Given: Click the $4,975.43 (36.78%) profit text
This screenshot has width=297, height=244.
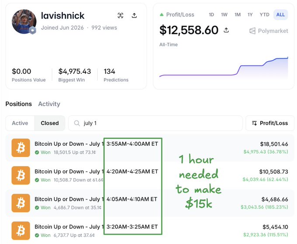Looking at the screenshot, I should (266, 152).
